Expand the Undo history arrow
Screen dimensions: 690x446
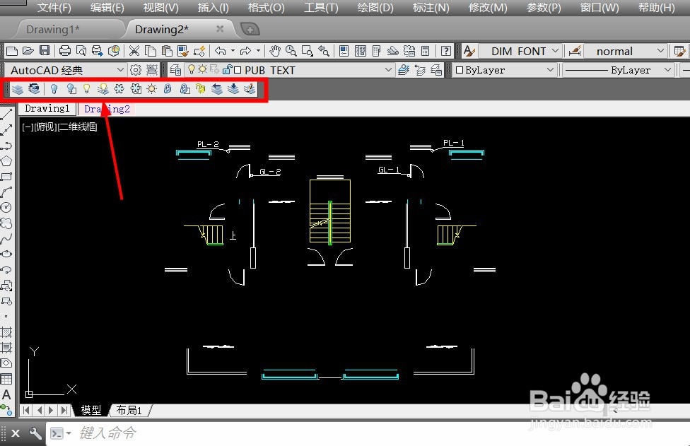coord(233,51)
